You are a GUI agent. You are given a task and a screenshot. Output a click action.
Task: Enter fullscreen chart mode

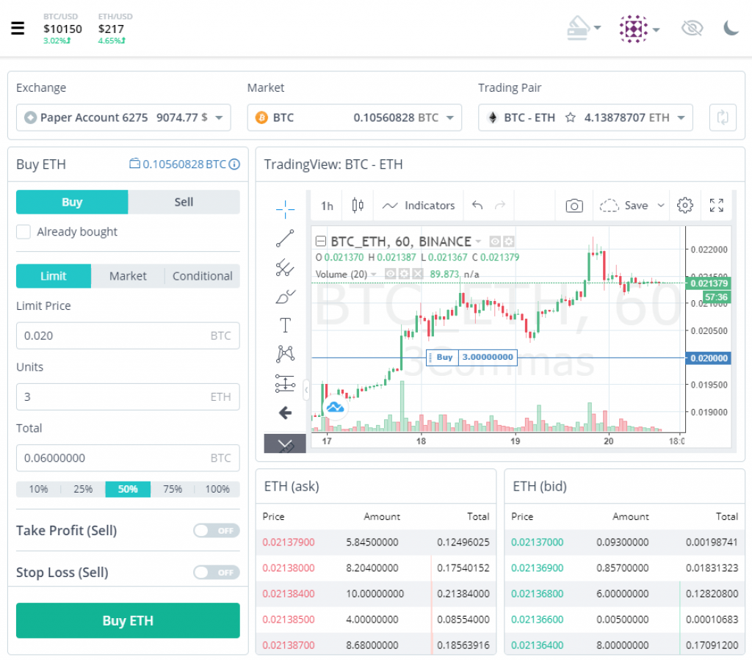(x=717, y=206)
